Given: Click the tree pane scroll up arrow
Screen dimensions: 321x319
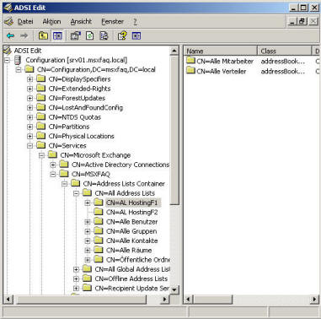Looking at the screenshot, I should click(x=174, y=51).
